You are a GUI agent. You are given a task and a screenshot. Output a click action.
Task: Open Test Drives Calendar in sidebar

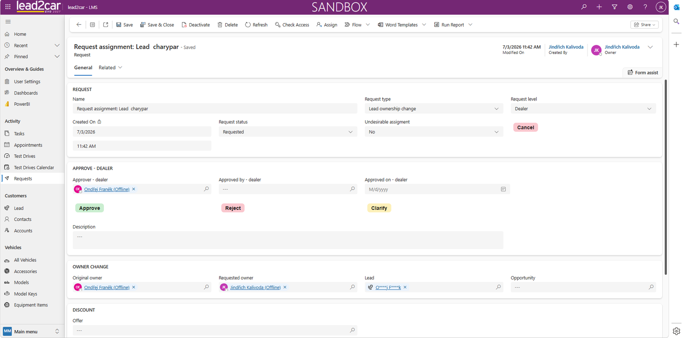click(34, 168)
